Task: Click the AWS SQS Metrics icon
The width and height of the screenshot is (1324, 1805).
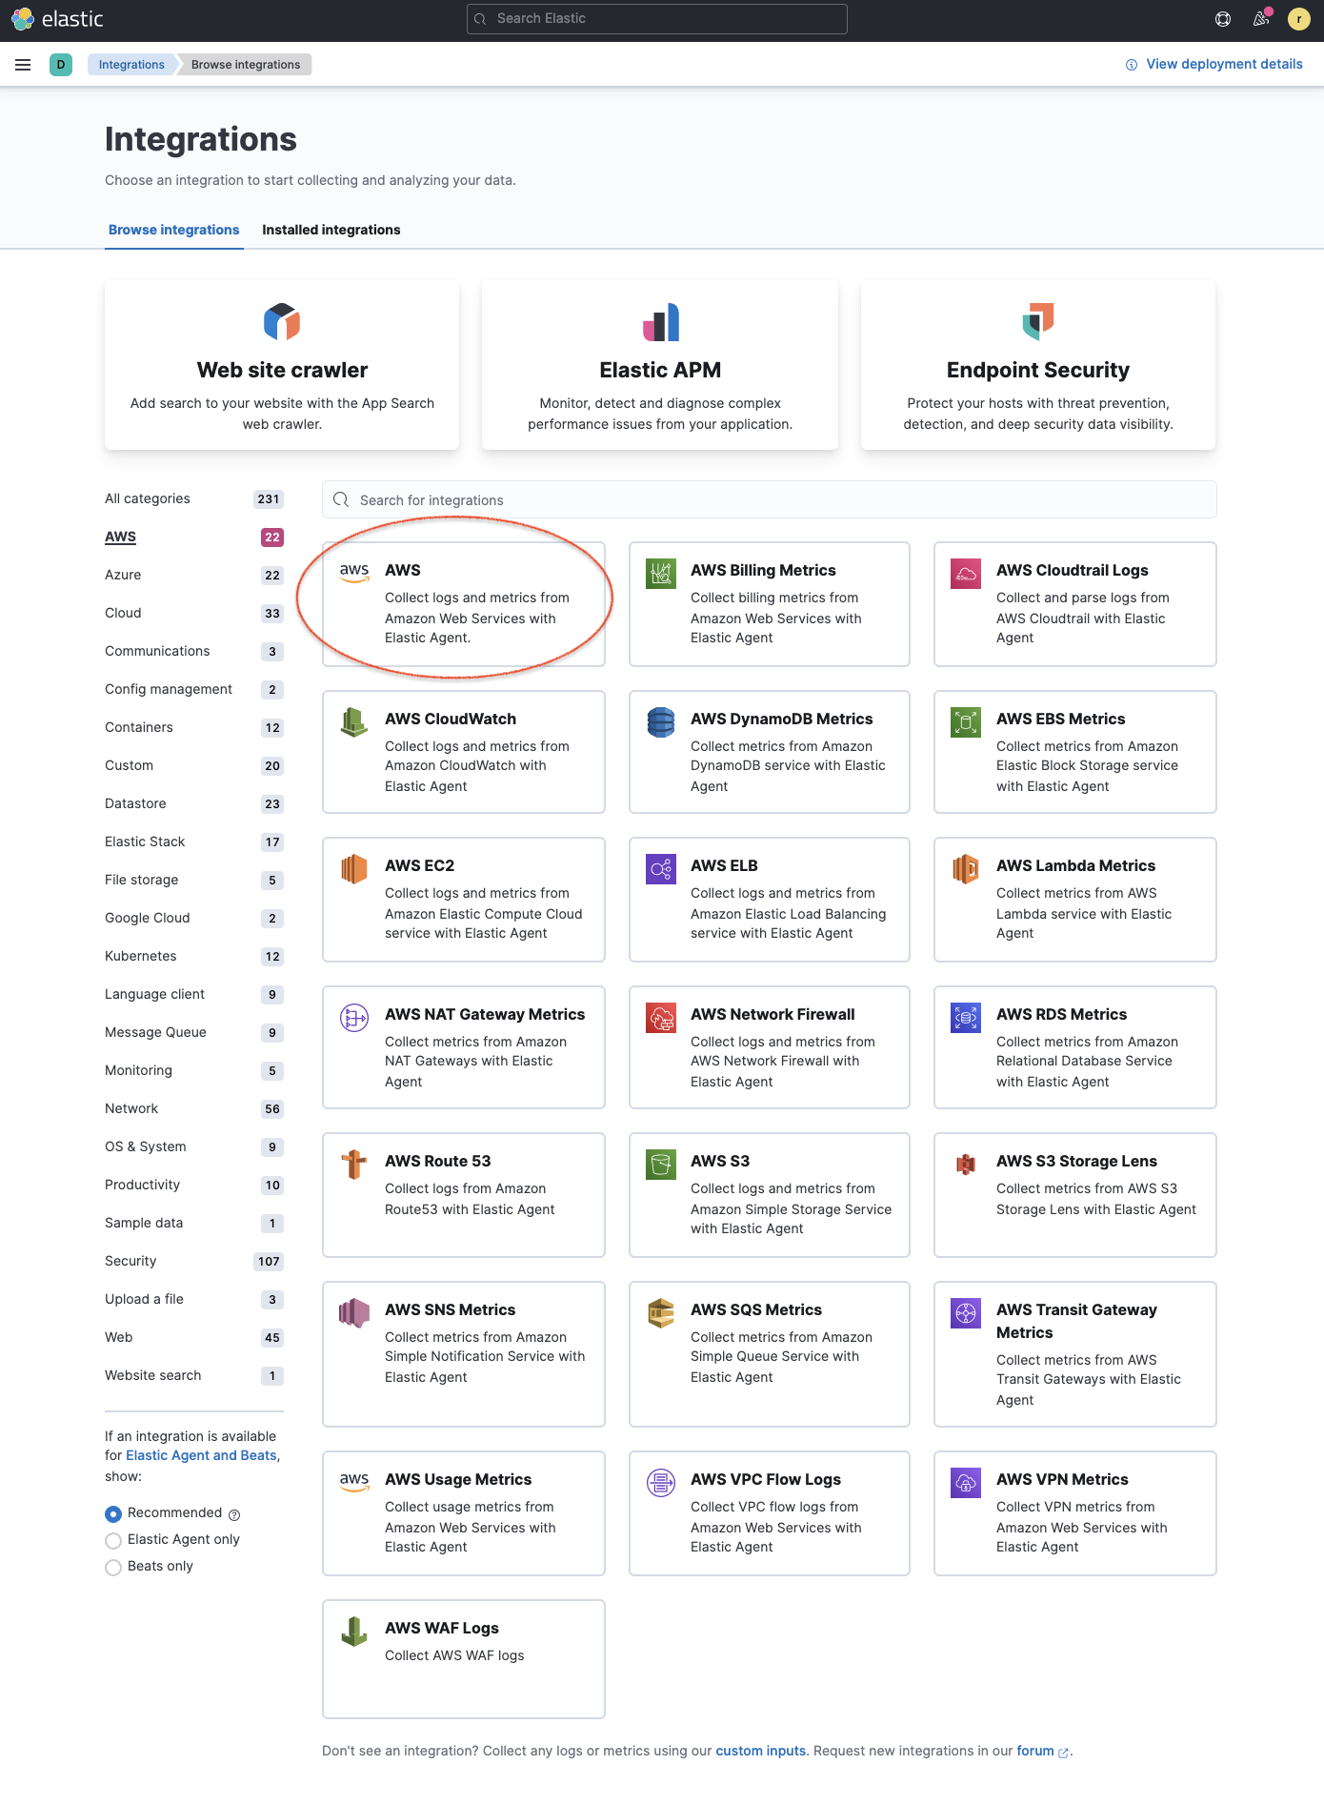Action: tap(660, 1313)
